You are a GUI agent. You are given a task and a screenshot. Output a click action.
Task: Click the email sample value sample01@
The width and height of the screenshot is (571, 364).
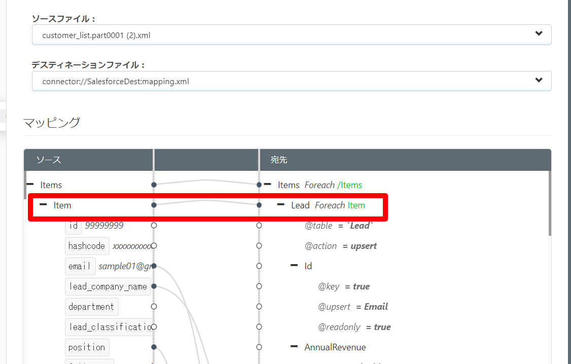coord(125,267)
